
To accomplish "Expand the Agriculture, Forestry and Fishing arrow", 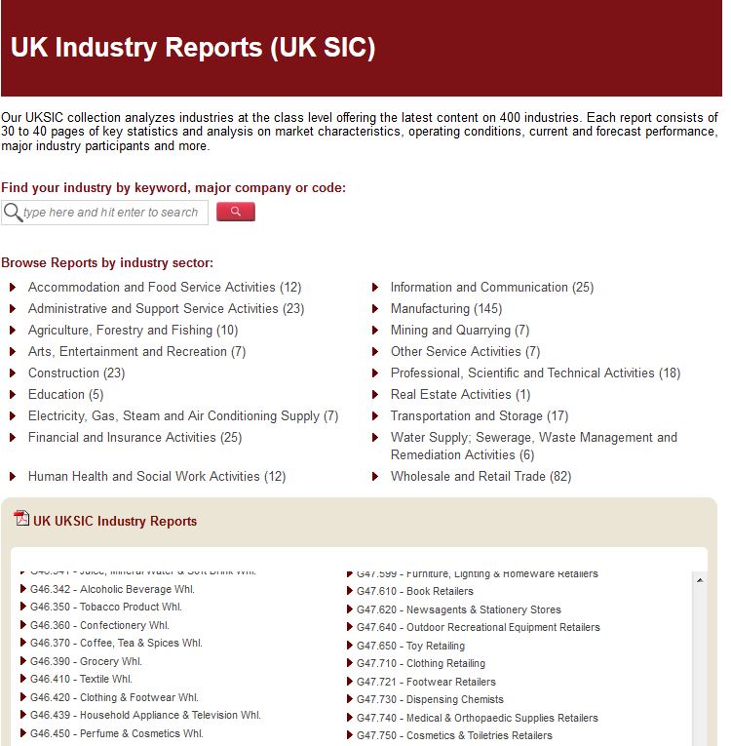I will tap(13, 331).
